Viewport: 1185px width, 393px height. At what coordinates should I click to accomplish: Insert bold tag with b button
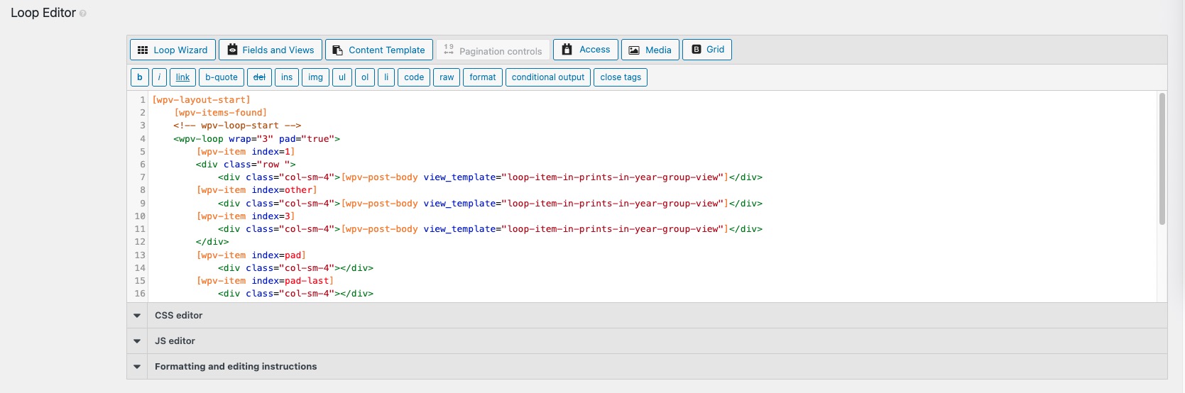[x=140, y=77]
